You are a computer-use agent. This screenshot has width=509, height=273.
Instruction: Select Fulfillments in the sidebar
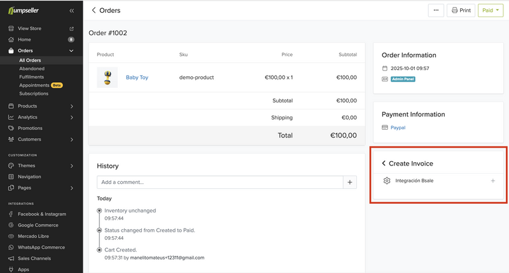[32, 77]
